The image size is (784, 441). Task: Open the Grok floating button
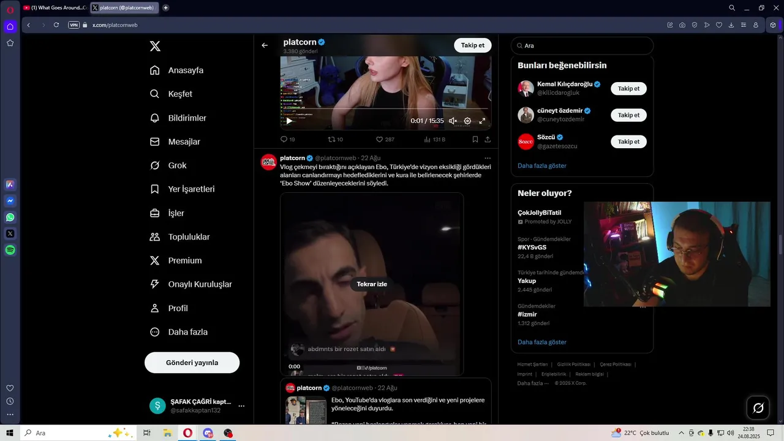[758, 407]
